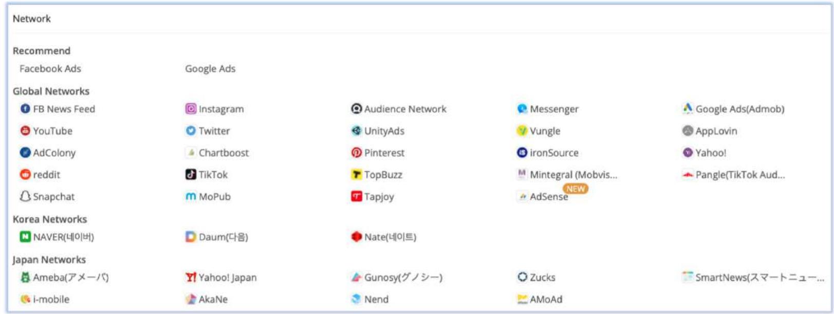Click the Network panel title

tap(32, 19)
